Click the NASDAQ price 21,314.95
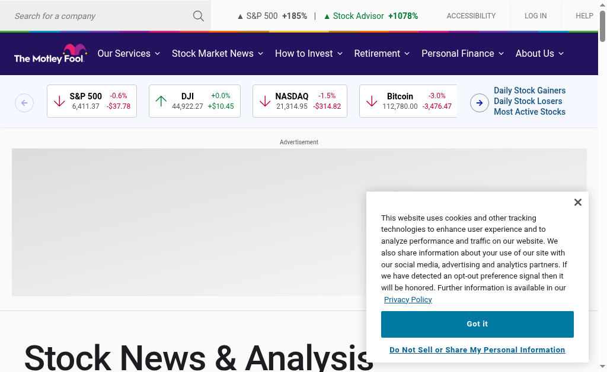Image resolution: width=607 pixels, height=372 pixels. pyautogui.click(x=292, y=106)
